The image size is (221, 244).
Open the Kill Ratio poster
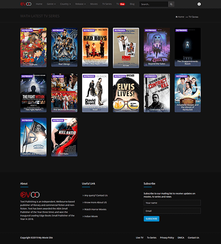click(64, 137)
